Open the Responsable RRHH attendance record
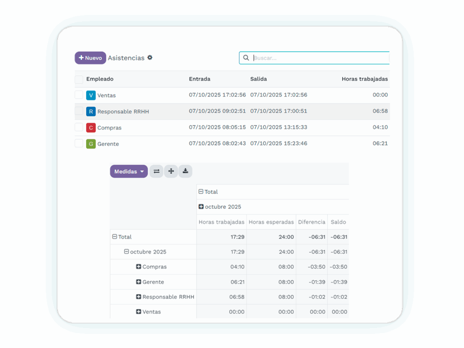This screenshot has height=348, width=464. [x=123, y=111]
